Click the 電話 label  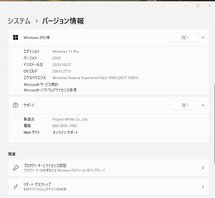(x=27, y=126)
